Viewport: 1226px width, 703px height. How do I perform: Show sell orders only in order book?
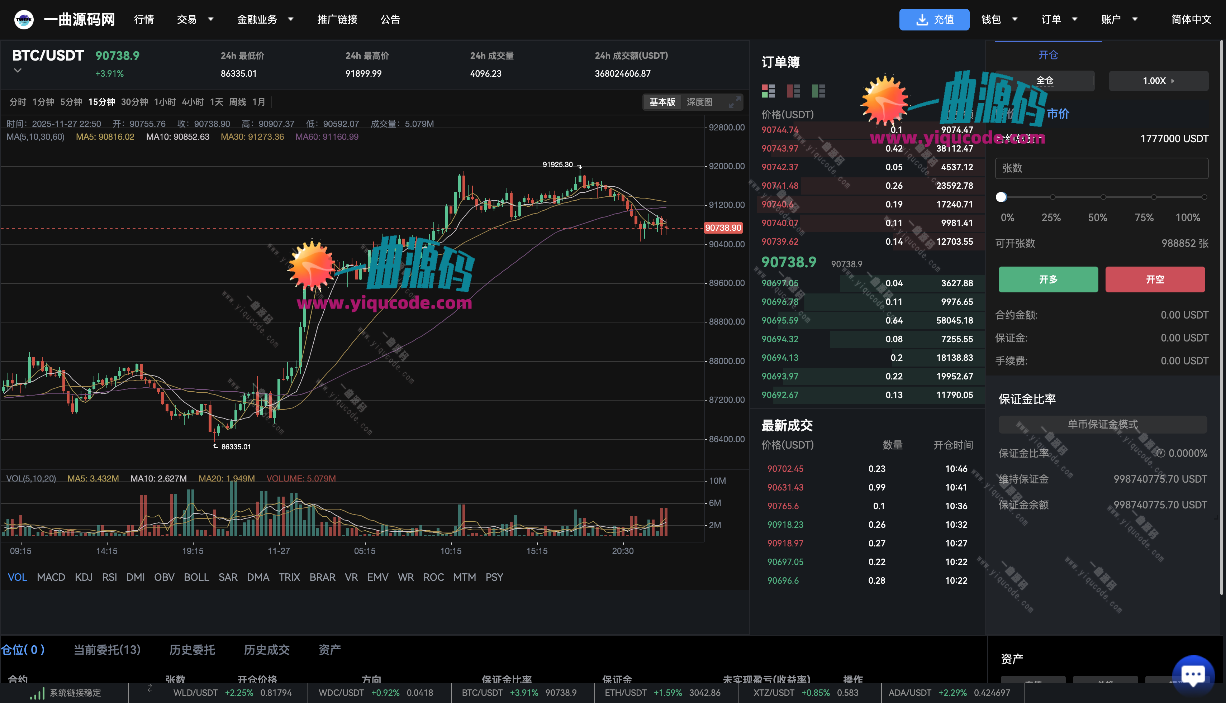[x=793, y=91]
